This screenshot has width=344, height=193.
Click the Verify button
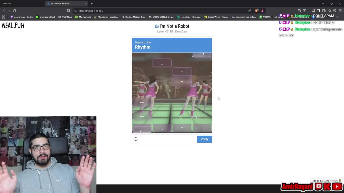click(x=204, y=139)
